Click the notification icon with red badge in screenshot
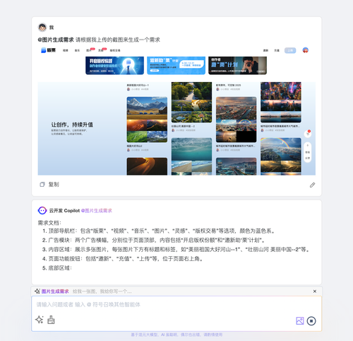Viewport: 353px width, 341px height. (x=308, y=134)
